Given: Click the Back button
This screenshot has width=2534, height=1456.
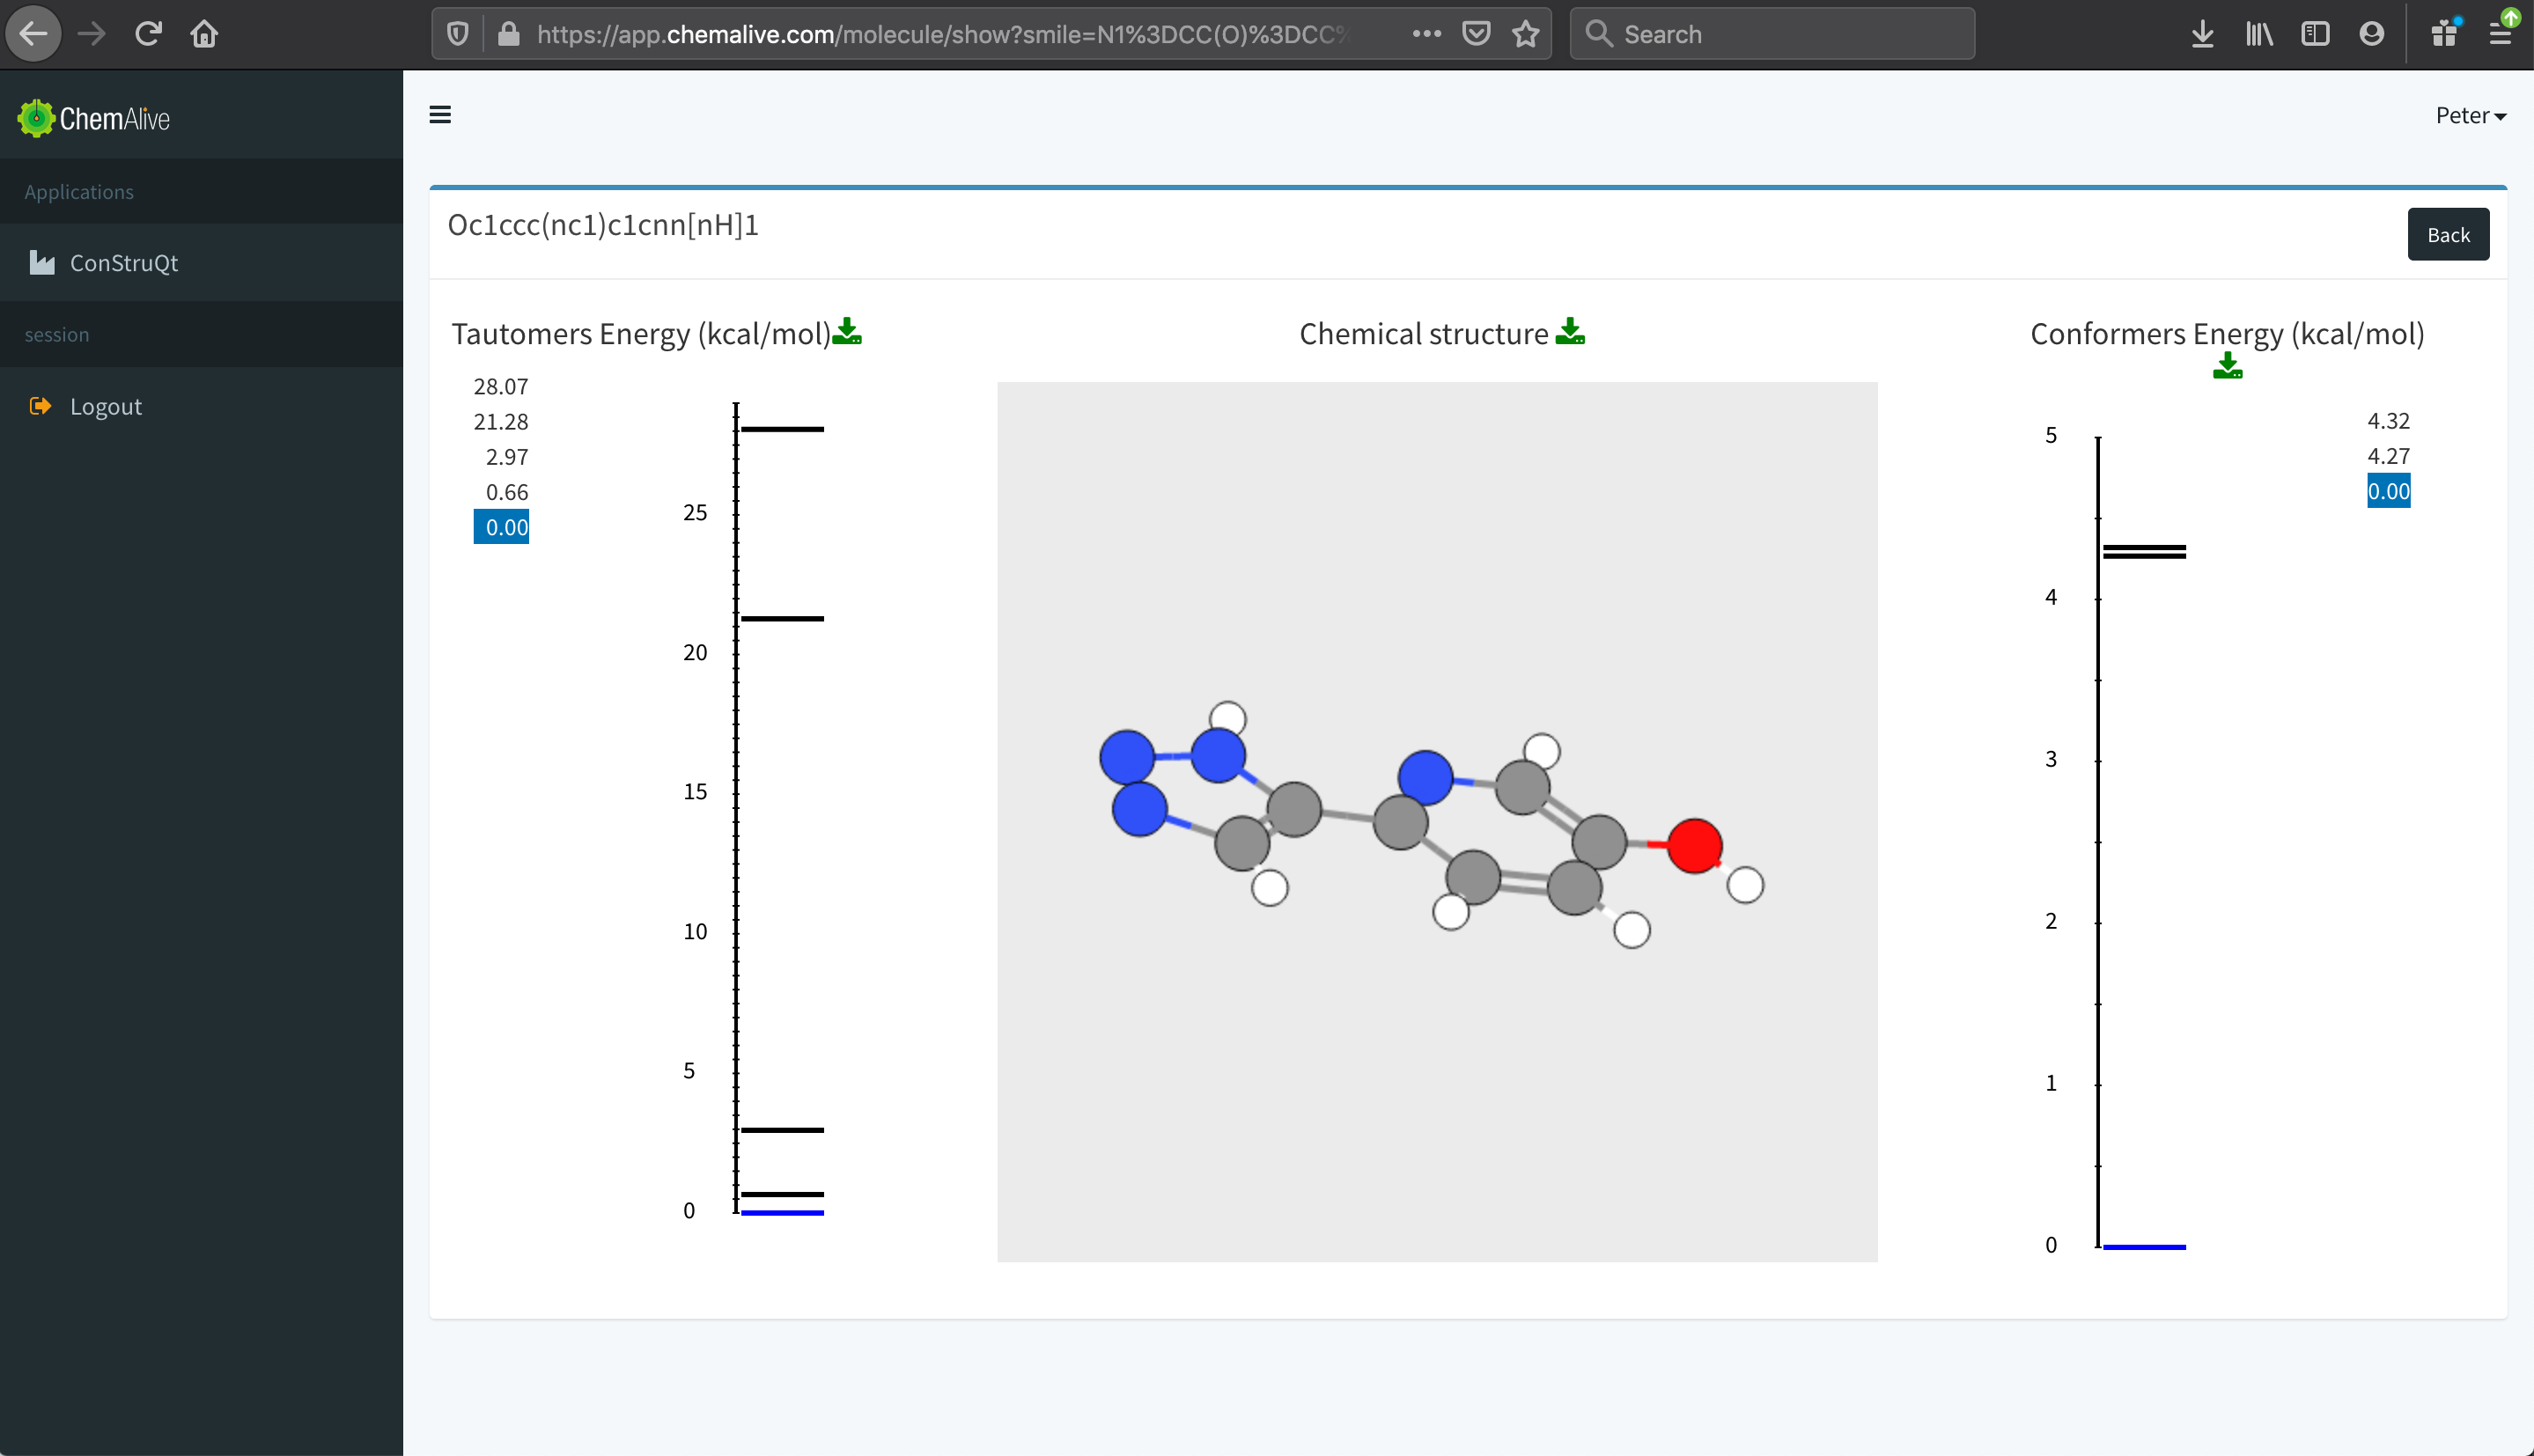Looking at the screenshot, I should coord(2448,234).
